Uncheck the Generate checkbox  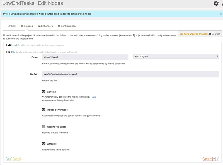click(44, 92)
